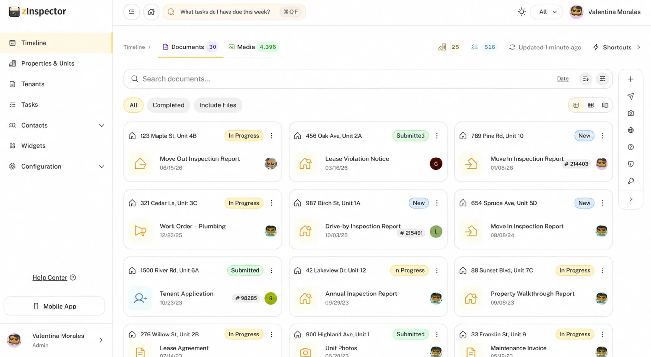The image size is (651, 357).
Task: Switch to map view
Action: (x=605, y=105)
